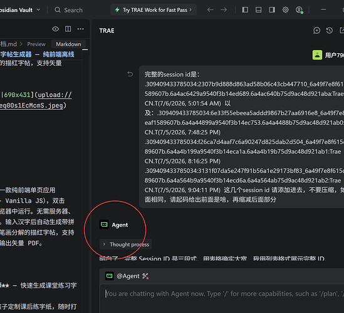Screen dimensions: 344x313
Task: Select the Preview tab
Action: pos(36,44)
